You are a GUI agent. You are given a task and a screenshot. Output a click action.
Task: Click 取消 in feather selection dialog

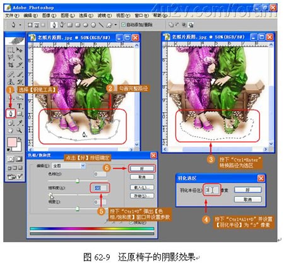click(248, 199)
